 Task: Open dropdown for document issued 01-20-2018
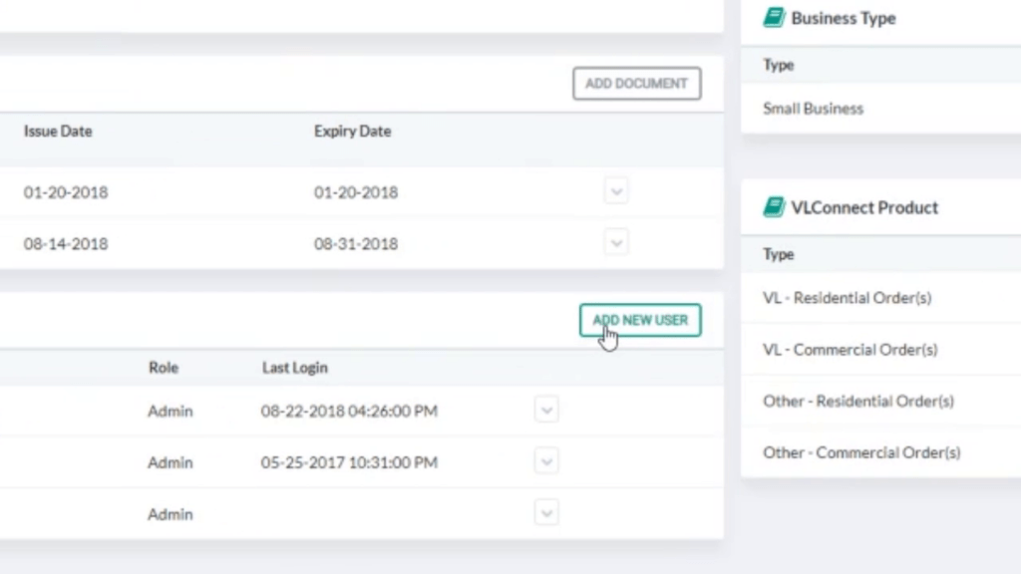(616, 191)
